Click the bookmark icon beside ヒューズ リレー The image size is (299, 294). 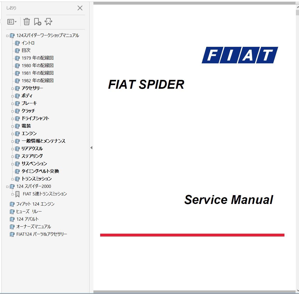pyautogui.click(x=12, y=212)
